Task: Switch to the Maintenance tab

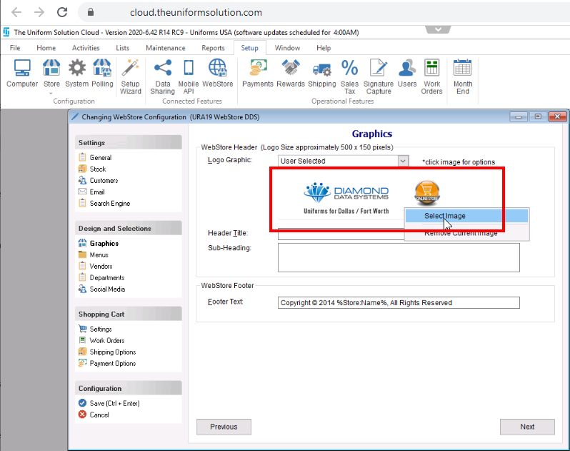Action: point(166,48)
